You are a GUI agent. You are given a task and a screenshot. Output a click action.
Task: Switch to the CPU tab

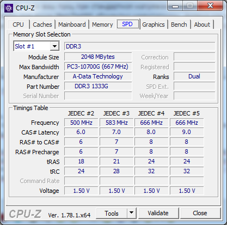pos(18,25)
